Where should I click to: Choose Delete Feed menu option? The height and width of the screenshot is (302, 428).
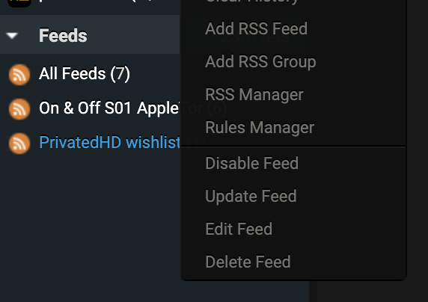248,262
